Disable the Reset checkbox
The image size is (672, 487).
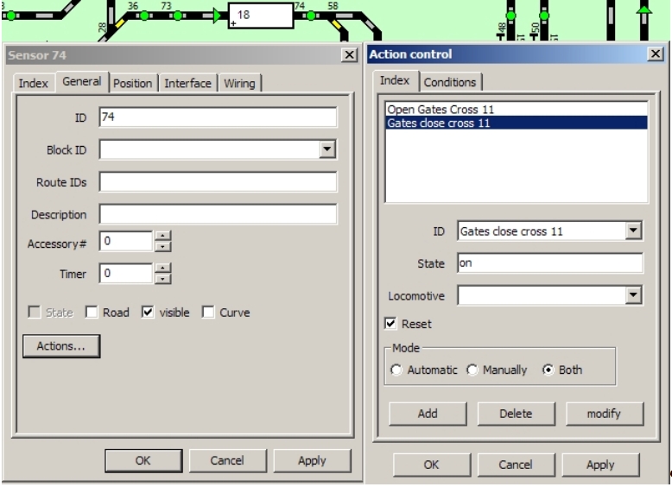coord(393,324)
